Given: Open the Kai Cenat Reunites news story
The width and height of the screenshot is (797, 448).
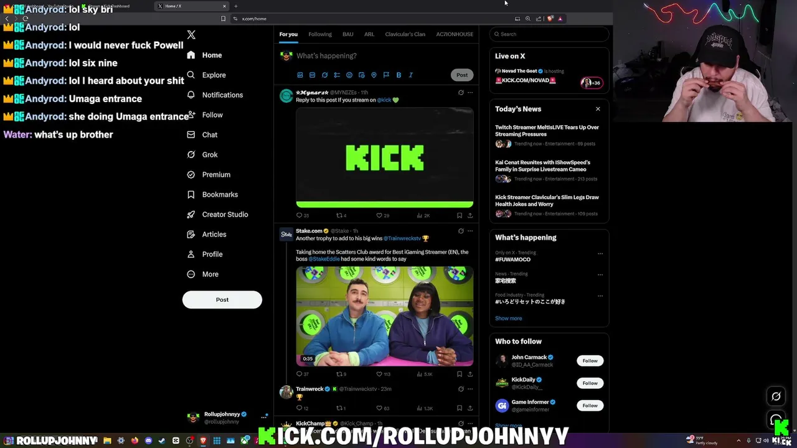Looking at the screenshot, I should point(549,170).
